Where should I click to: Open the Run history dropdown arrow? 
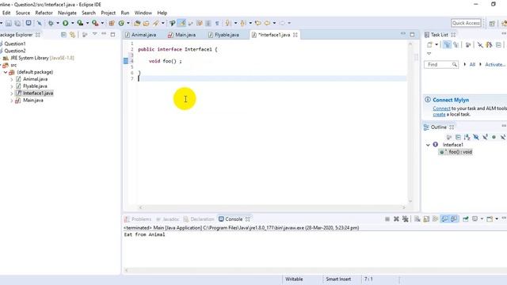(x=72, y=23)
